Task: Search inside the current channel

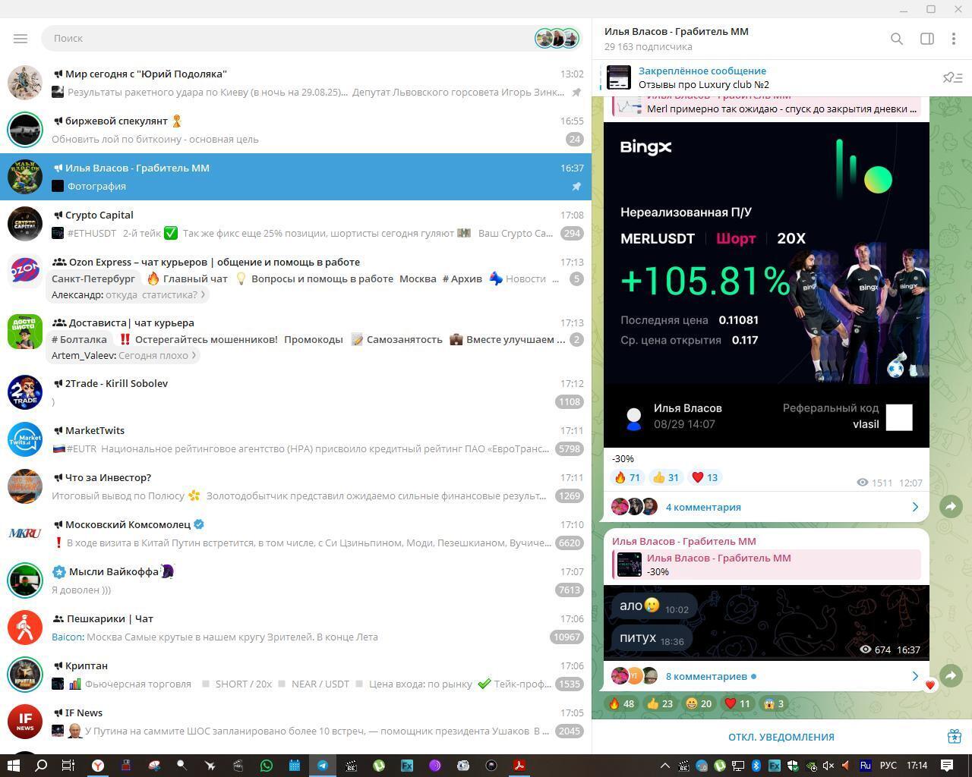Action: (897, 39)
